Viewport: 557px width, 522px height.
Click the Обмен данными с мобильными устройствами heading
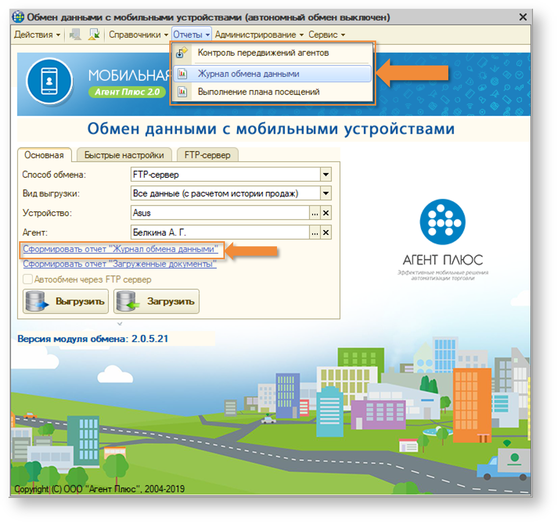click(x=271, y=129)
